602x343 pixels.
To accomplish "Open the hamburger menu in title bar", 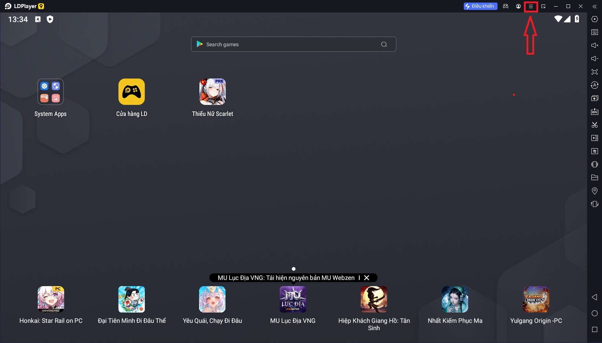I will tap(531, 7).
